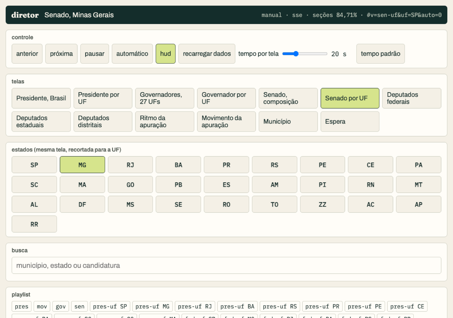Open Movimento da apuração screen

point(226,122)
